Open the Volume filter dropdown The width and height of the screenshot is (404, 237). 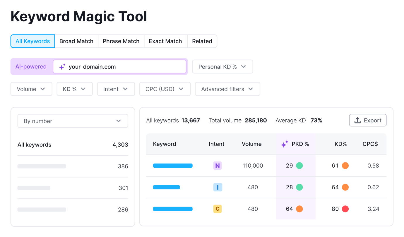[31, 89]
